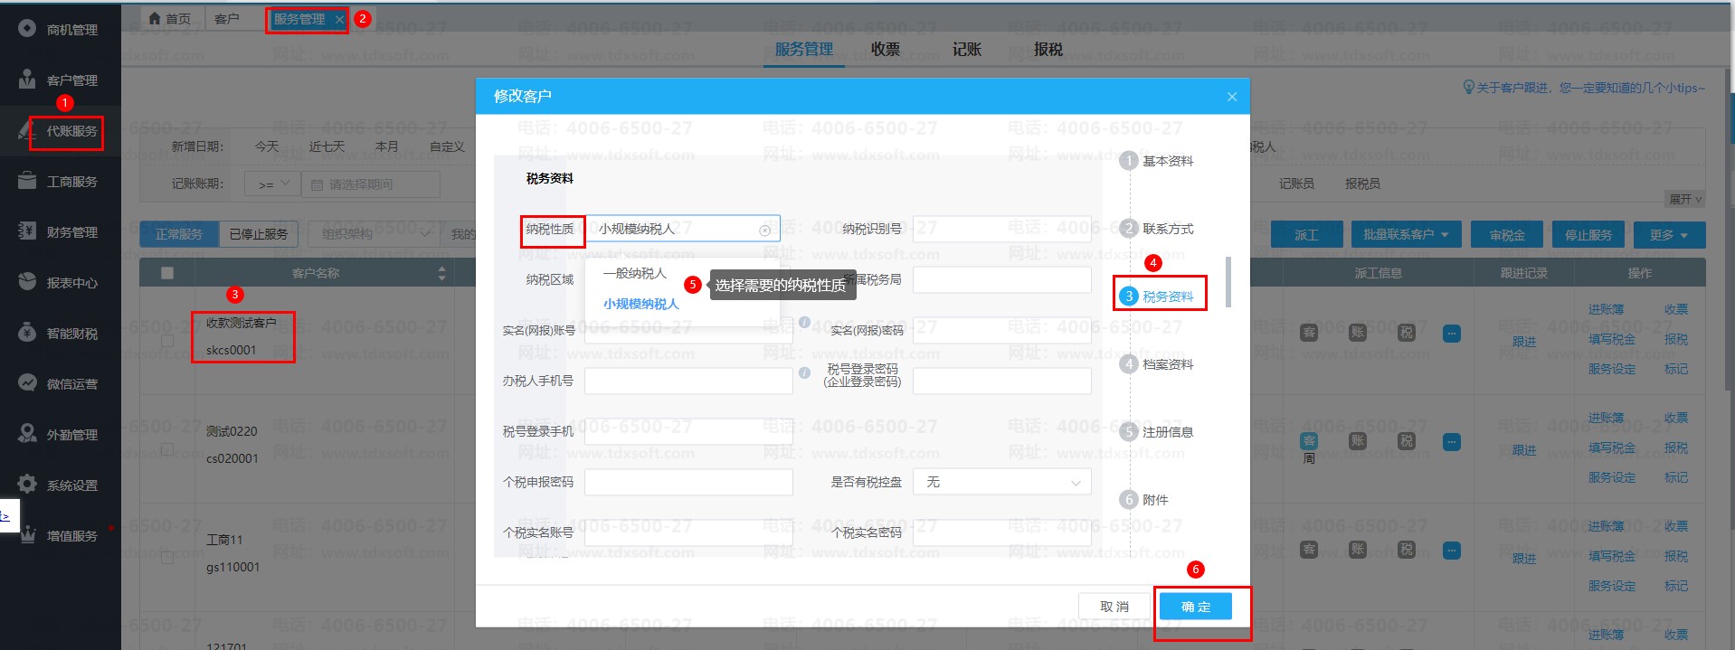The height and width of the screenshot is (650, 1735).
Task: Click the 外勤管理 location icon
Action: [x=27, y=434]
